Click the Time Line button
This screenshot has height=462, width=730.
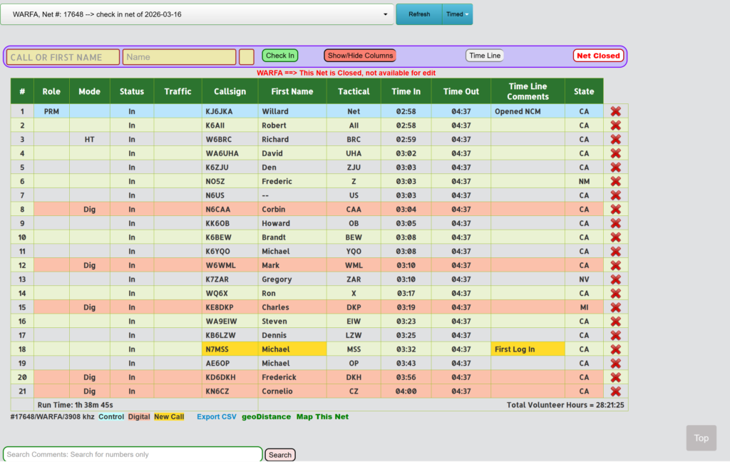485,56
